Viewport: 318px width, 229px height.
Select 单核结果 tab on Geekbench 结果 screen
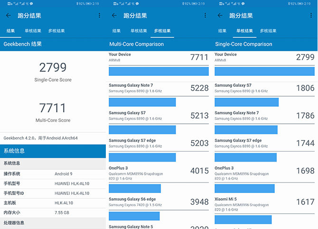click(33, 31)
